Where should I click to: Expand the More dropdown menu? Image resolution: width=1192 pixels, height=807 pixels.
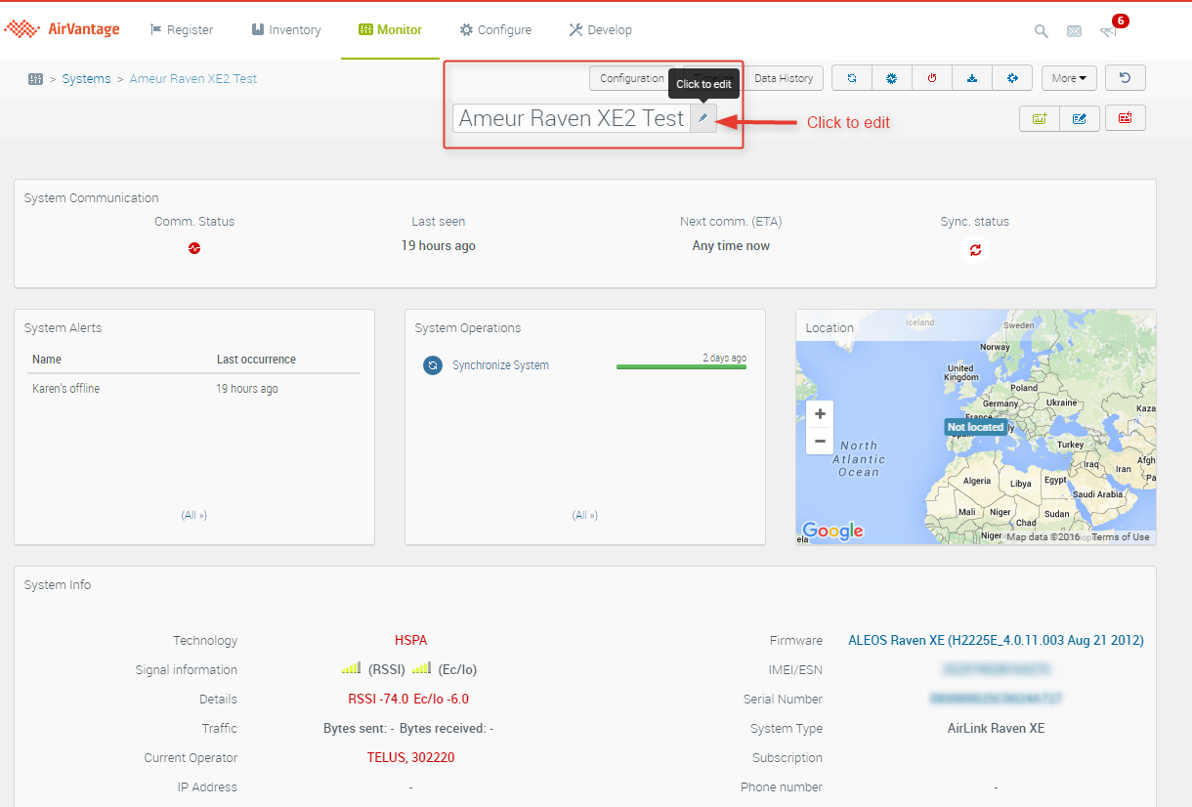1069,78
